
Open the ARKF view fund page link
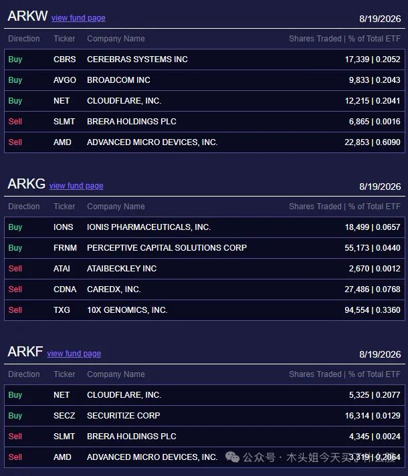[x=74, y=354]
